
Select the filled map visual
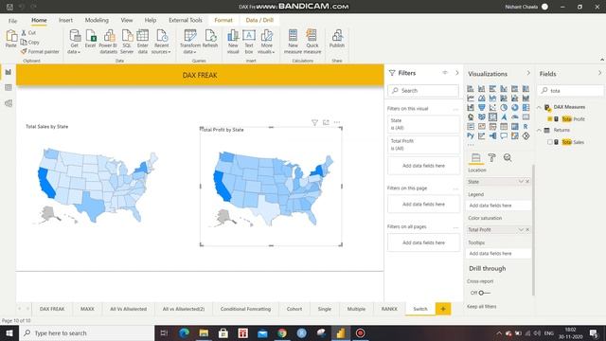pyautogui.click(x=482, y=117)
